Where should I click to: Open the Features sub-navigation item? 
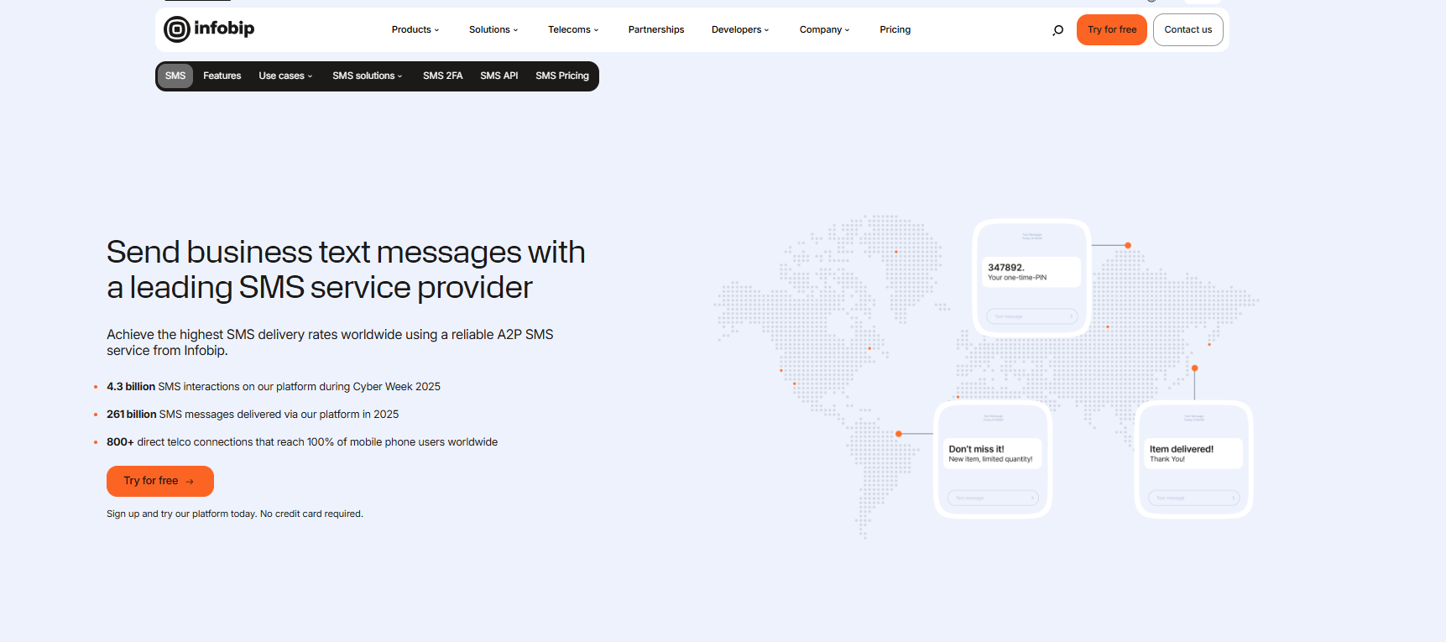pos(222,76)
